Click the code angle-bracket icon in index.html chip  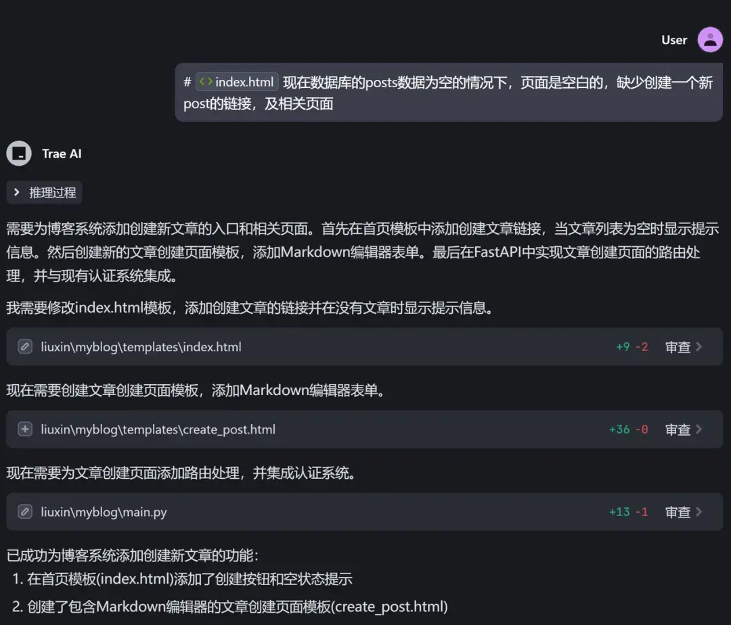coord(208,81)
